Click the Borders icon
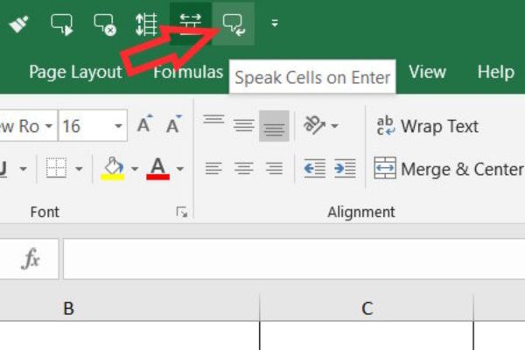Screen dimensions: 525x350 point(56,168)
